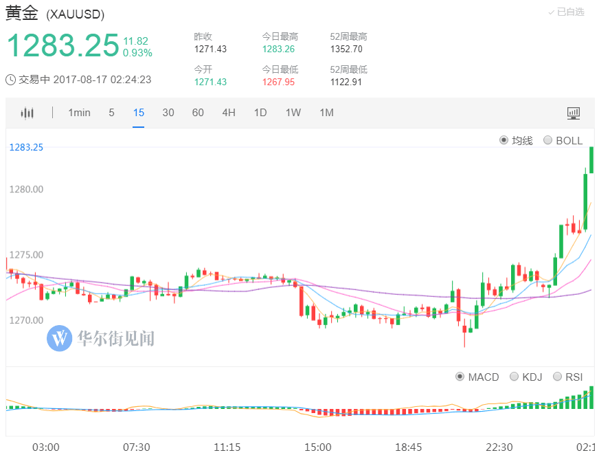Click the 今日最高 value 1283.26
Viewport: 599px width, 455px height.
278,49
